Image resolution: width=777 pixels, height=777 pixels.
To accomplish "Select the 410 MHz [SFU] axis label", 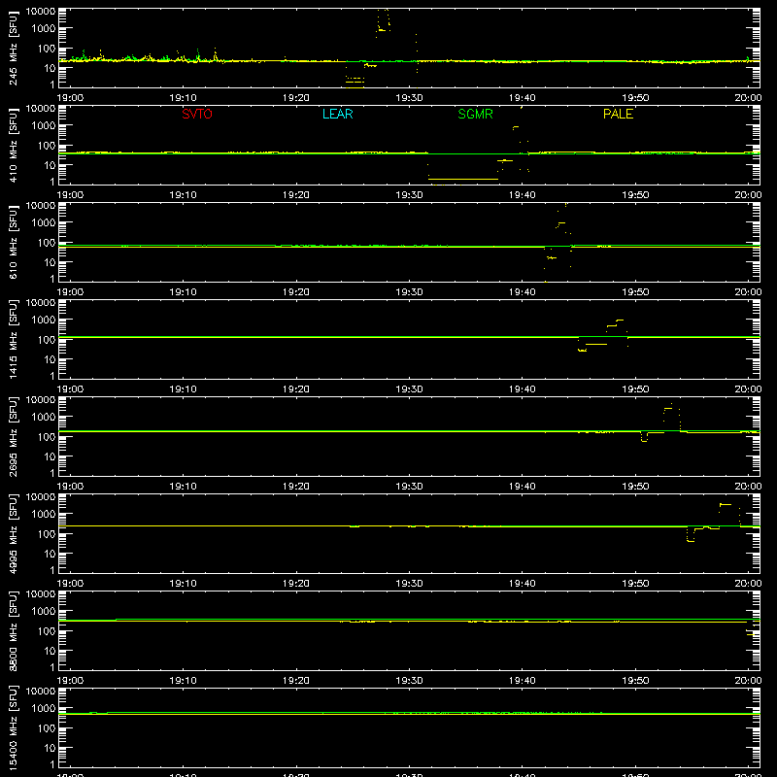I will 13,145.
